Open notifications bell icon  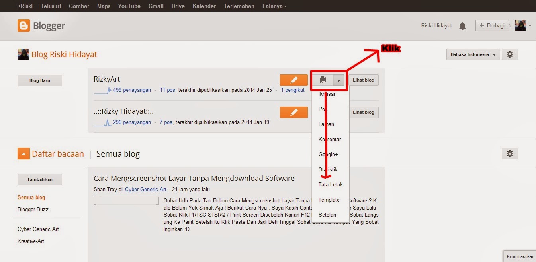point(462,26)
